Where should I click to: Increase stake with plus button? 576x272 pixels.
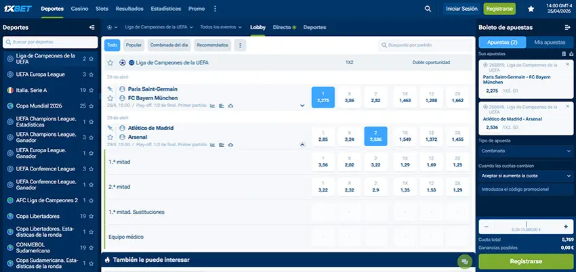566,227
